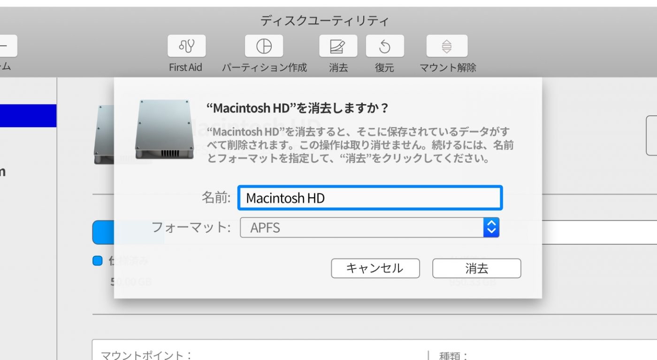Open the パーティション作成 partition tool
The height and width of the screenshot is (360, 657).
(x=264, y=46)
